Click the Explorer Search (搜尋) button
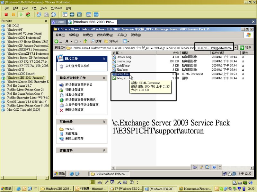The width and height of the screenshot is (257, 192). [96, 41]
